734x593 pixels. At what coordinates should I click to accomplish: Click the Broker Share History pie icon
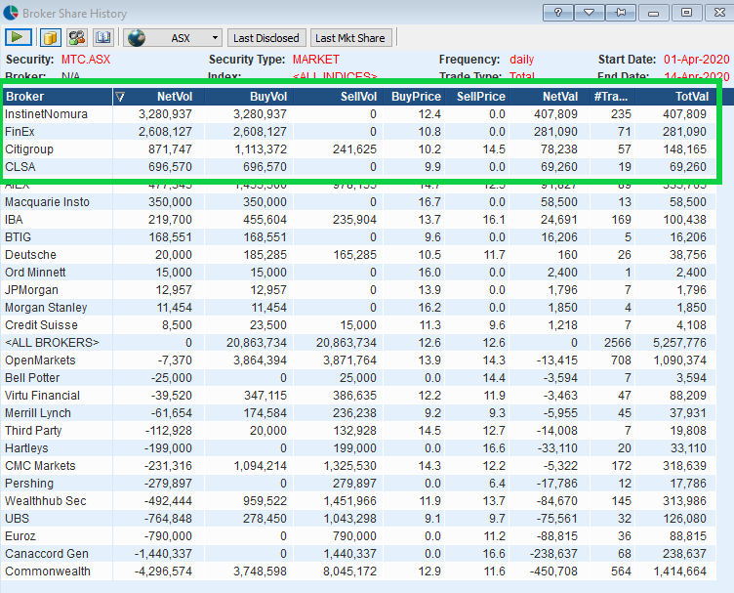pos(11,13)
